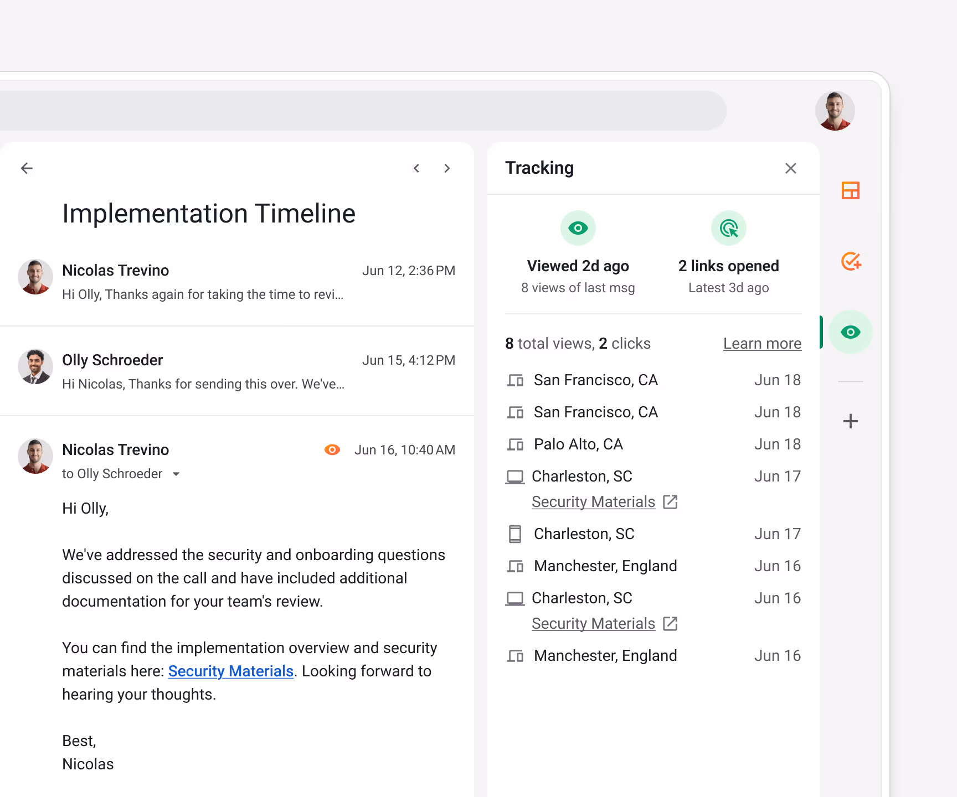Click '2 links opened' summary text

tap(729, 266)
